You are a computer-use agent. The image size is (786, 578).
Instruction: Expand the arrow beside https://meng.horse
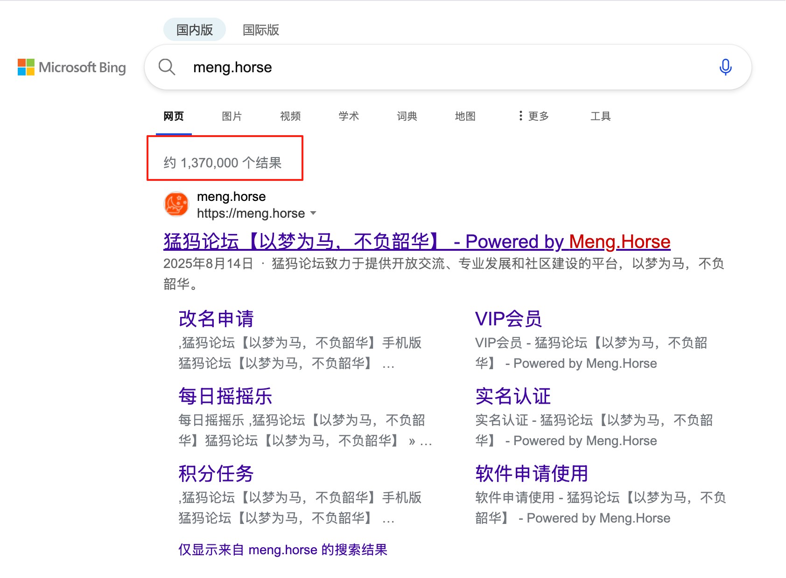point(313,213)
